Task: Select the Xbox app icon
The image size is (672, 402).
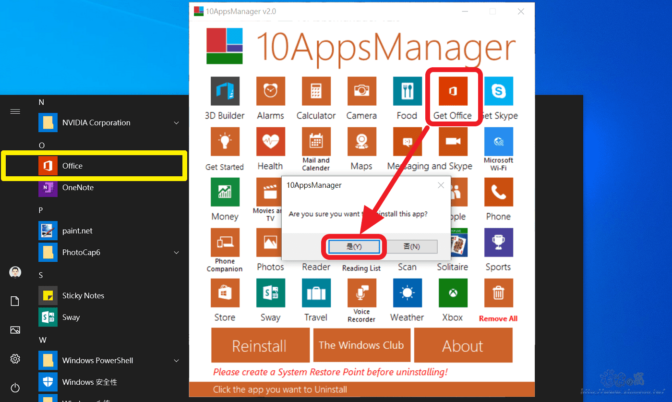Action: pyautogui.click(x=453, y=292)
